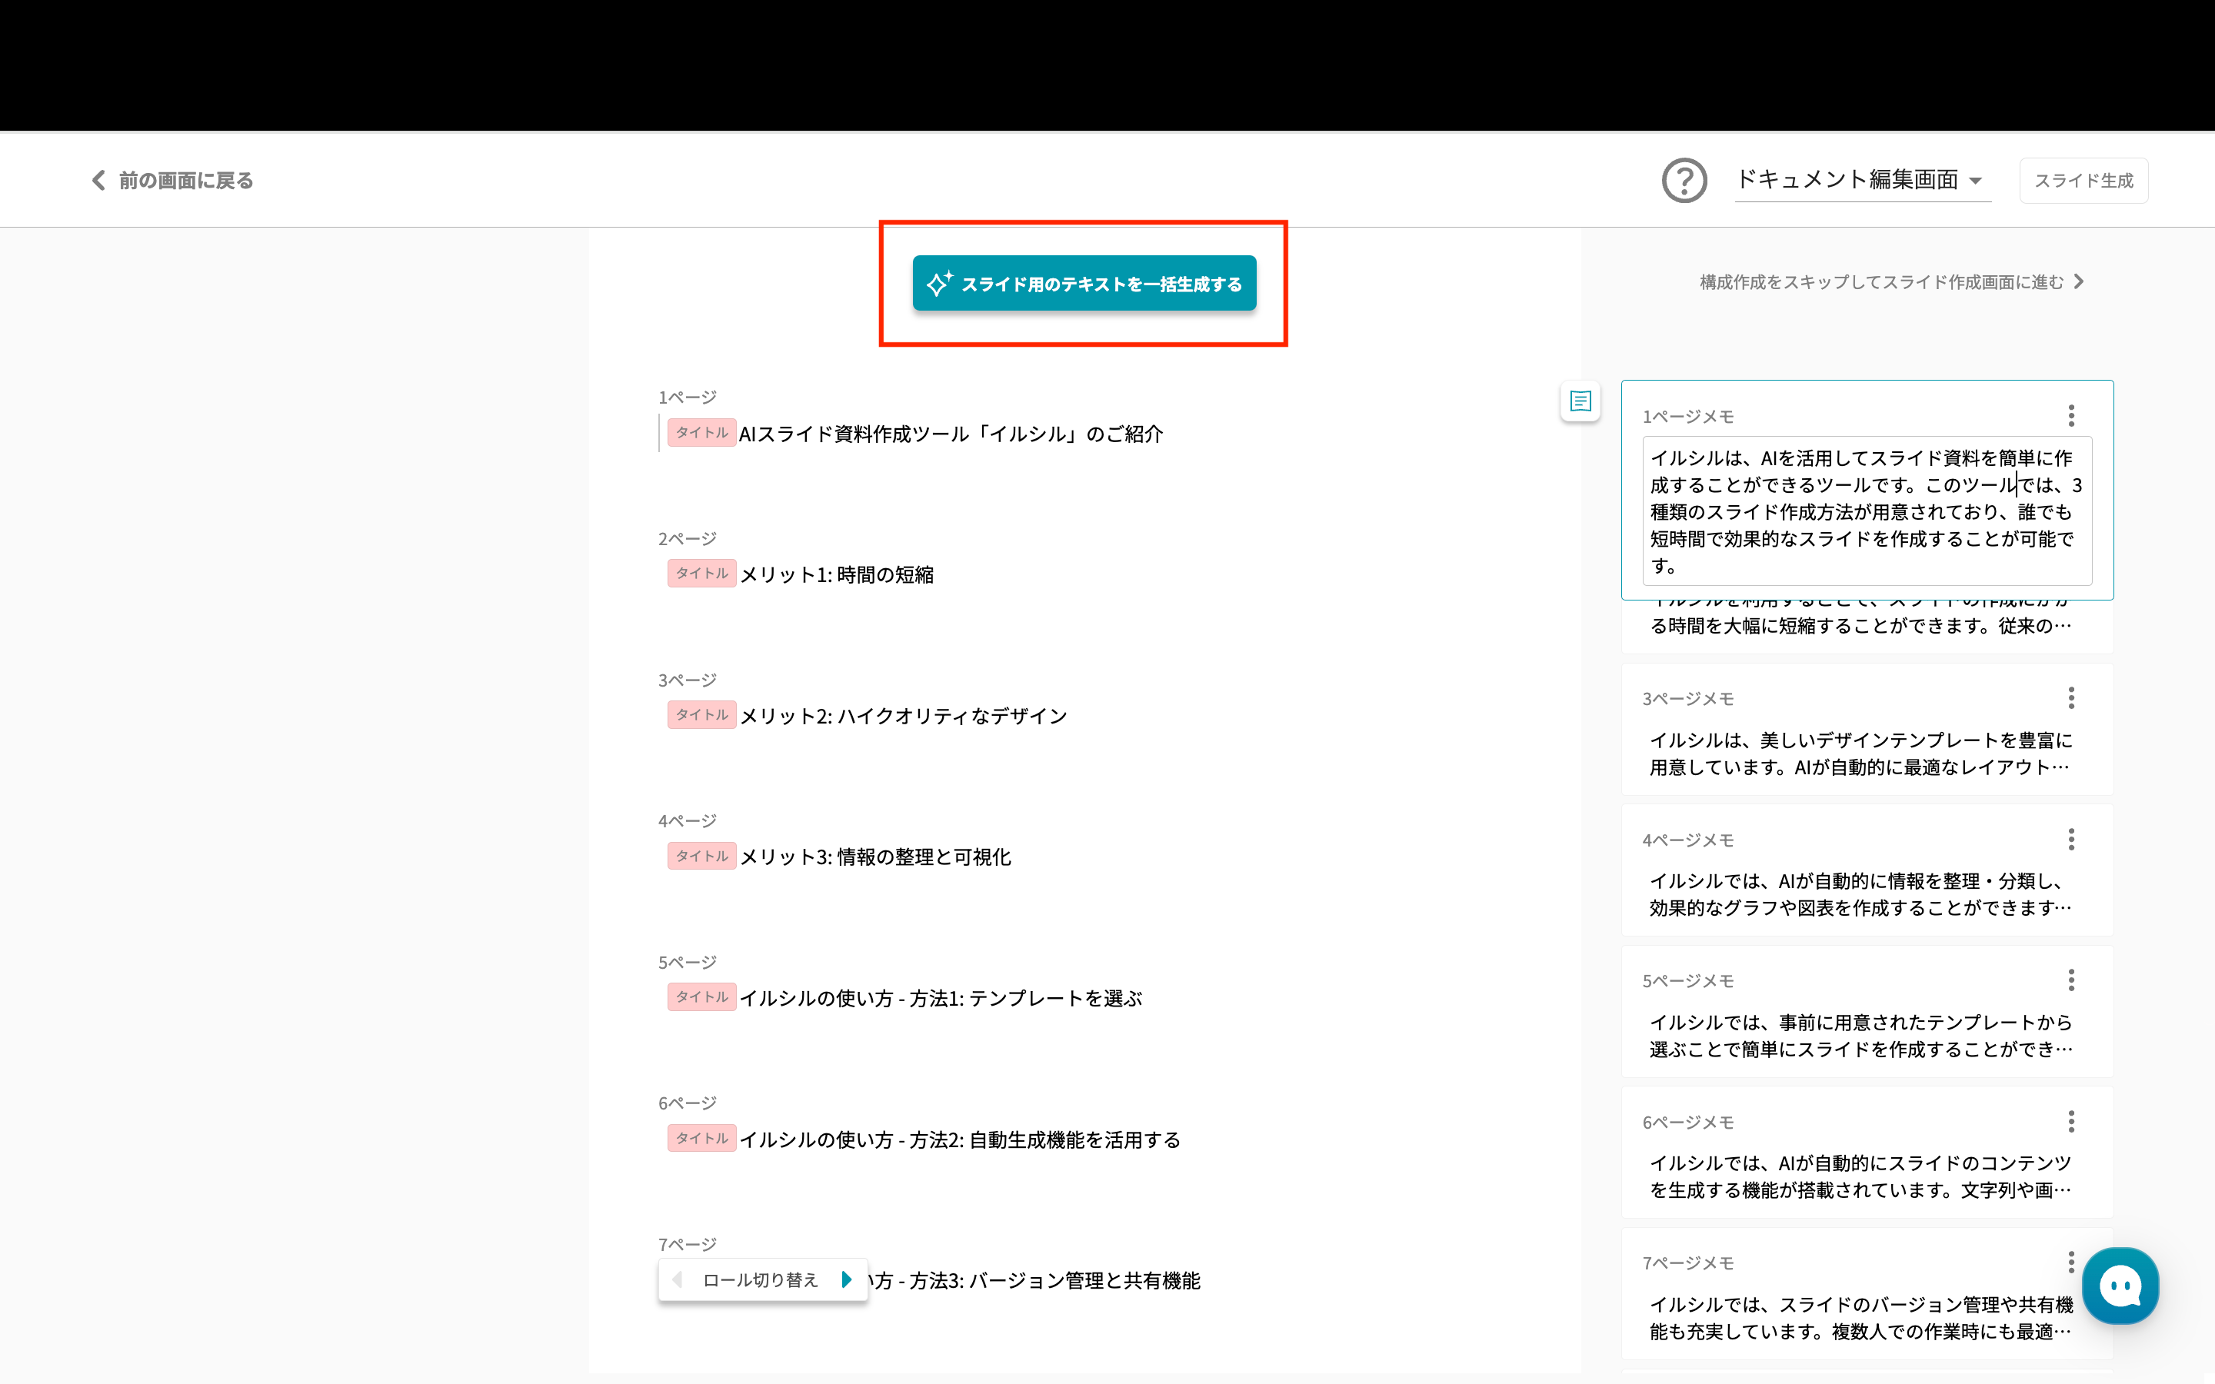
Task: Open the page 1 memo three-dot menu
Action: coord(2071,417)
